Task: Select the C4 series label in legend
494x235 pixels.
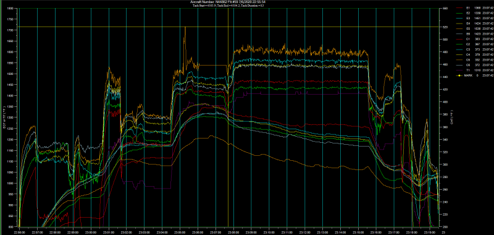Action: tap(468, 54)
